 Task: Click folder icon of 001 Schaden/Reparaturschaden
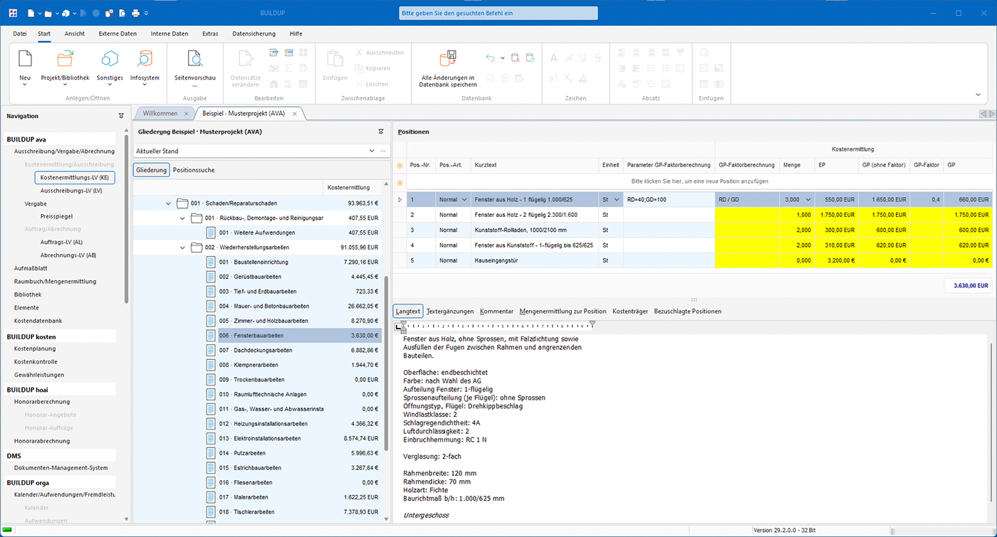click(x=182, y=203)
